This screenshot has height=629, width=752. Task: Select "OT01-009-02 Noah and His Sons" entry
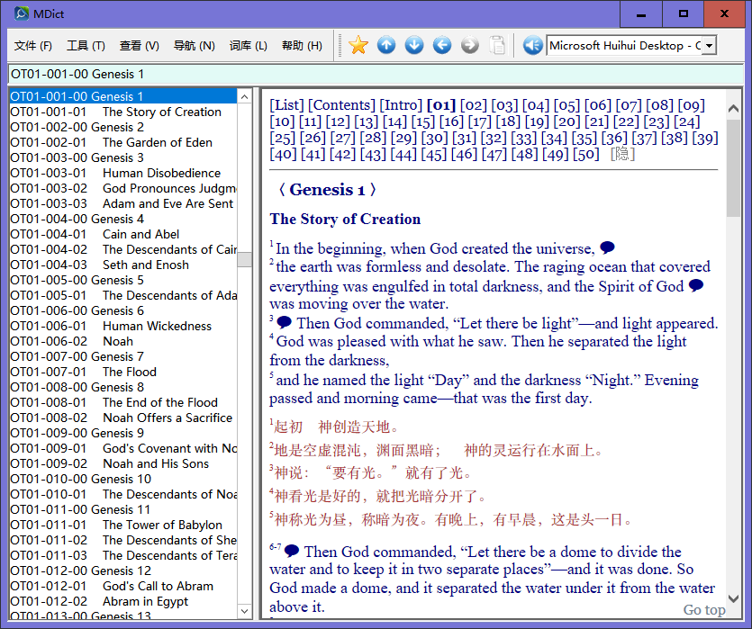pos(123,463)
